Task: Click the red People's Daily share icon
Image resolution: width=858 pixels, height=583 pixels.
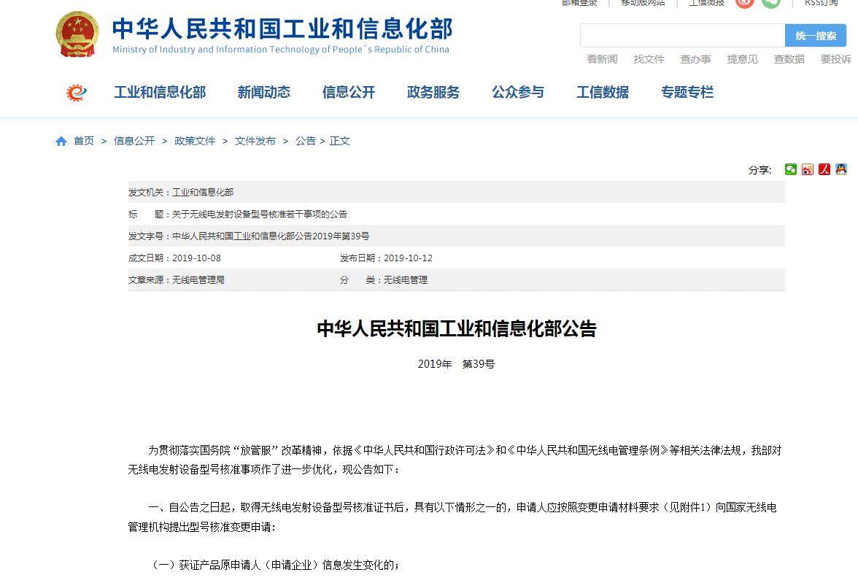Action: [x=824, y=169]
